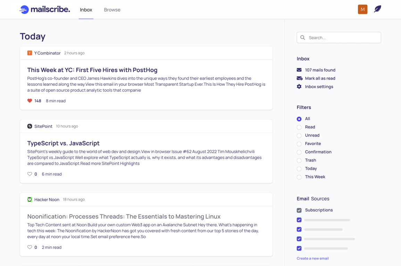Open Inbox settings via the gear icon

tap(299, 87)
